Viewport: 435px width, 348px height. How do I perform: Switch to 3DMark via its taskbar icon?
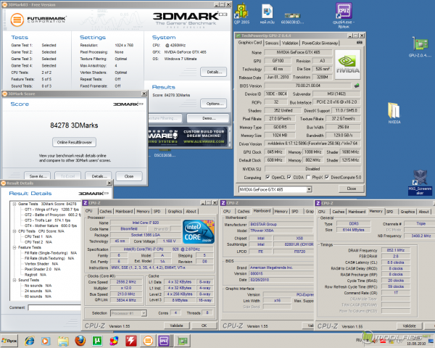click(148, 341)
